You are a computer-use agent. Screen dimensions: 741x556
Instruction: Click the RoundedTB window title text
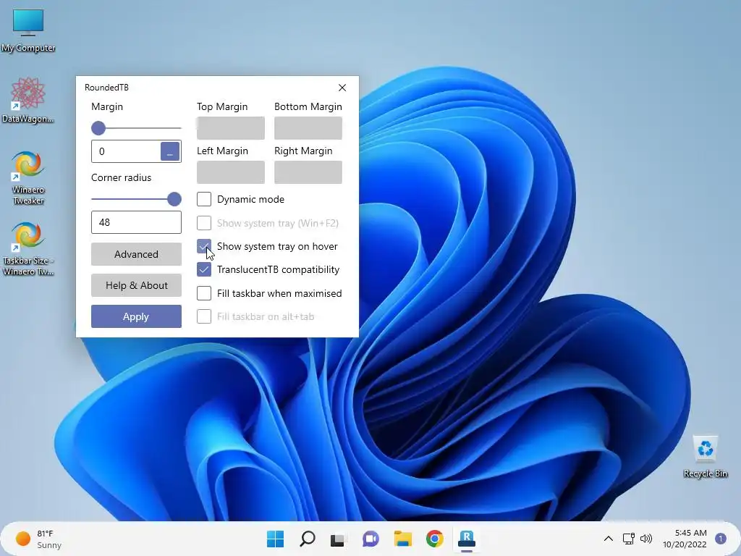[106, 88]
